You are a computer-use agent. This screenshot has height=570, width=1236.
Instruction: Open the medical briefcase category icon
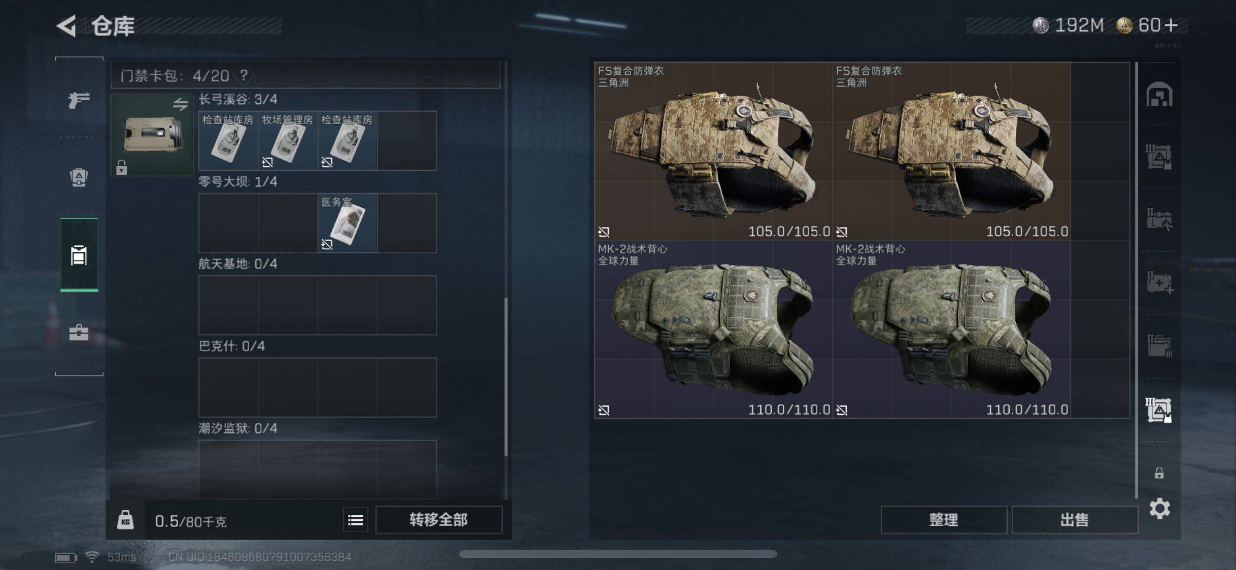pyautogui.click(x=79, y=332)
